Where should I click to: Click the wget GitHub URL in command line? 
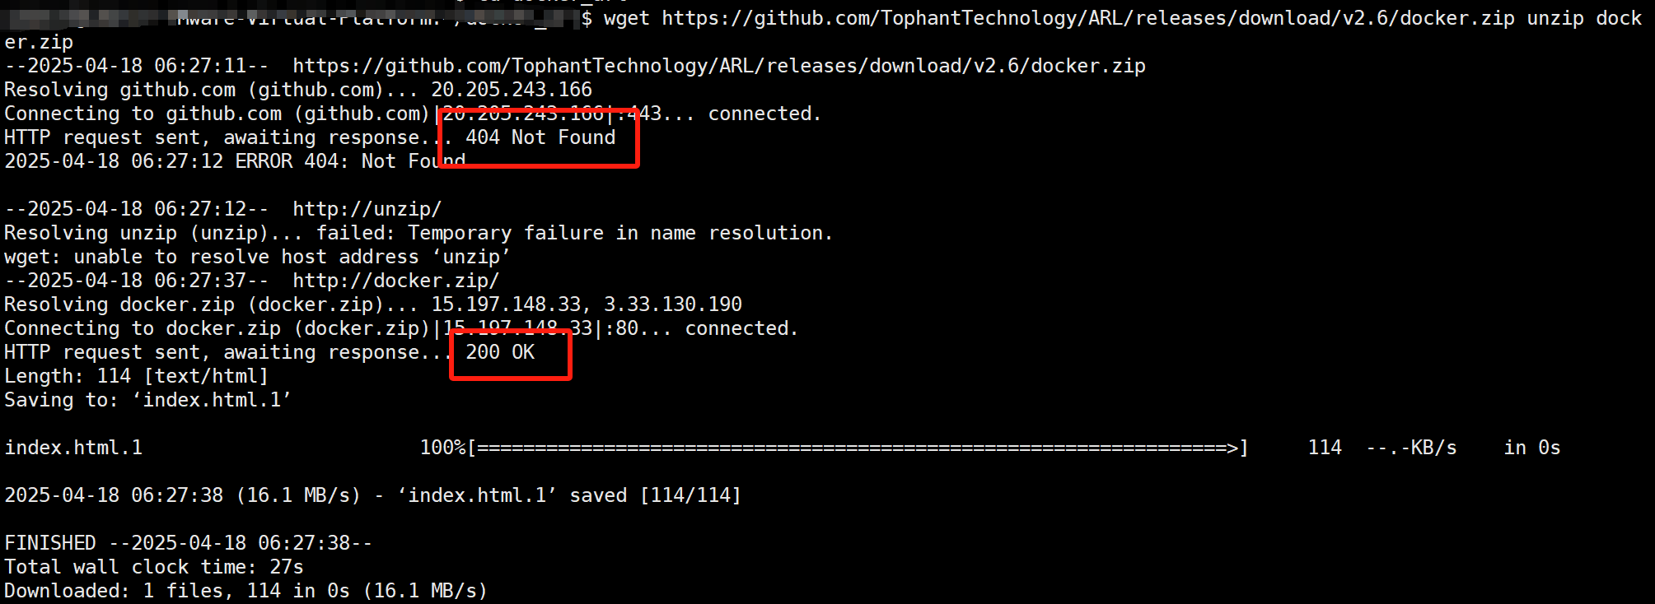[1088, 18]
